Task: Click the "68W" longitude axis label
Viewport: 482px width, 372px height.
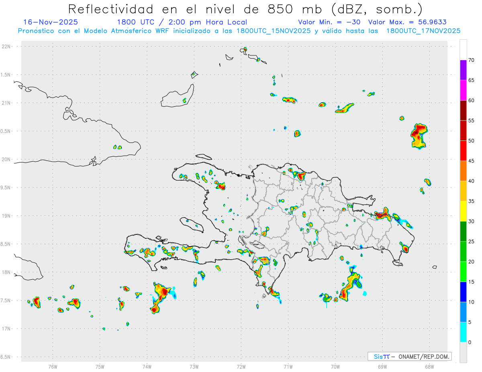Action: tap(429, 366)
